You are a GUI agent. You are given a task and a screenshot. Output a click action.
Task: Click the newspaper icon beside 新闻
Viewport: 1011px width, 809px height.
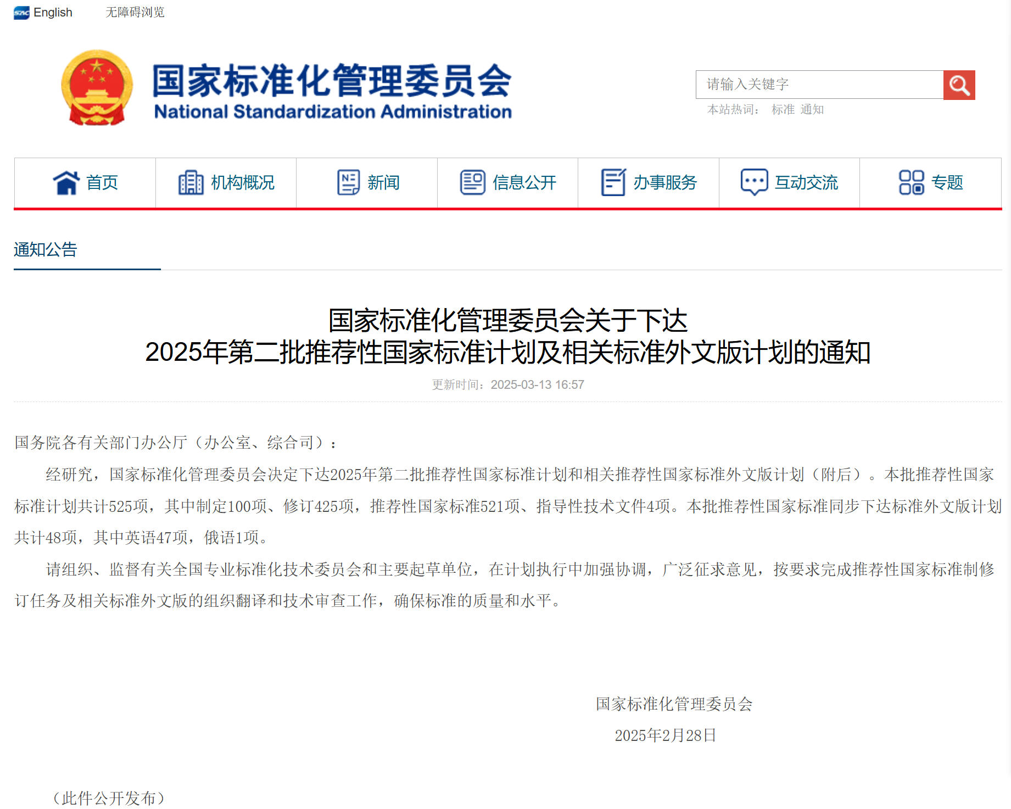point(348,183)
